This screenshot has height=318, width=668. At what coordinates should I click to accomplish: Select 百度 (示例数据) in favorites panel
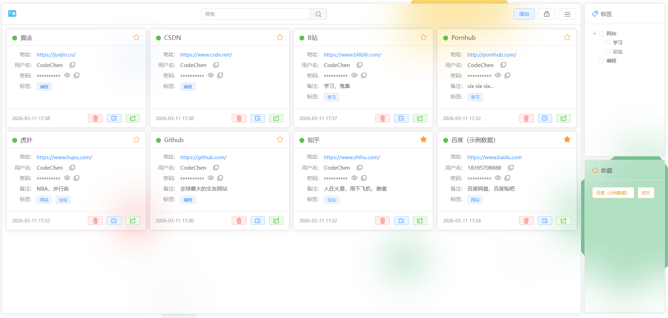click(x=613, y=193)
